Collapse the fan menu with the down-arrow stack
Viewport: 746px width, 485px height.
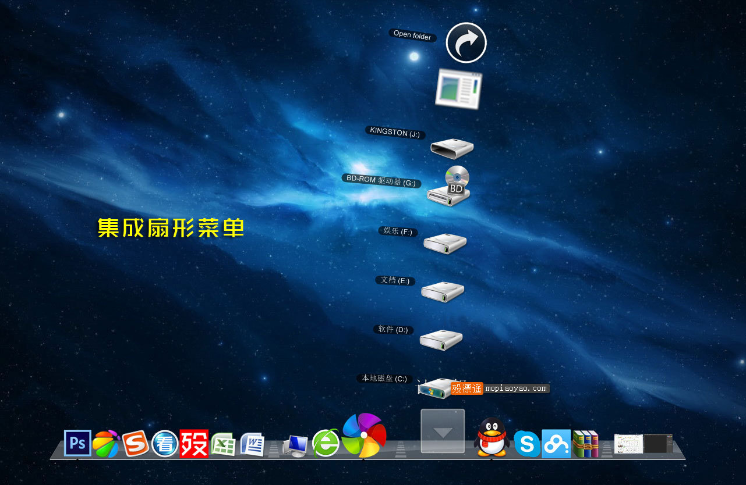point(443,431)
